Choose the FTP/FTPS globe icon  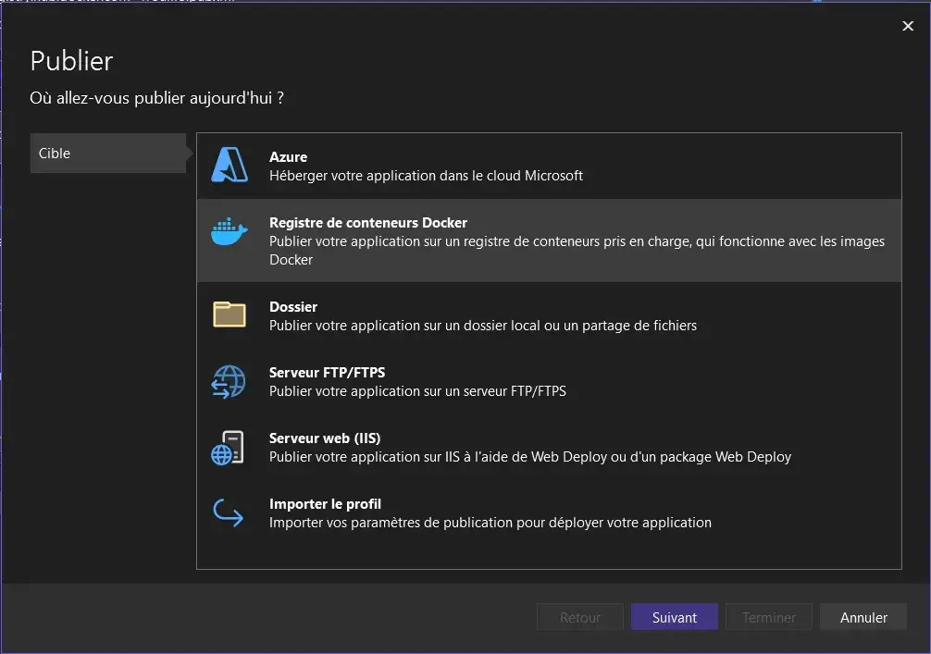click(229, 381)
